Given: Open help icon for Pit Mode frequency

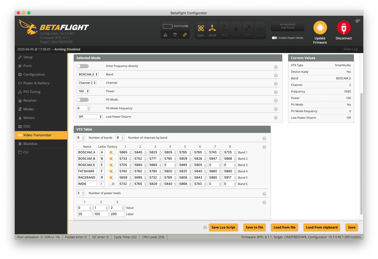Looking at the screenshot, I should [x=276, y=109].
